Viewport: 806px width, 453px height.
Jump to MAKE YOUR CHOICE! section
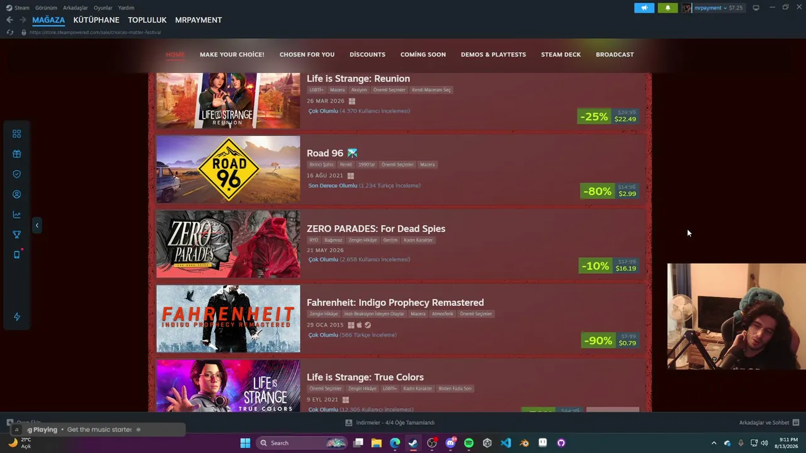click(232, 54)
